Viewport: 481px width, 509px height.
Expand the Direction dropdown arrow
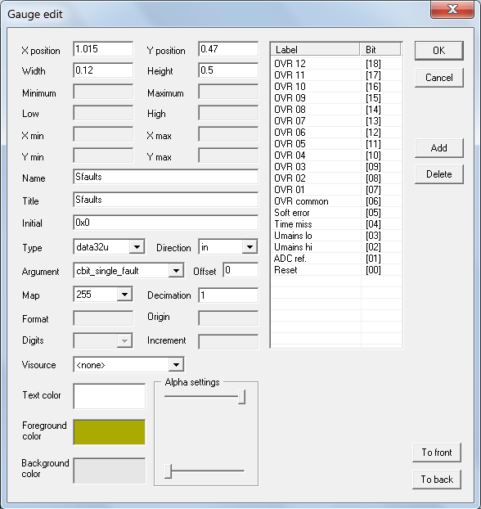[x=249, y=247]
